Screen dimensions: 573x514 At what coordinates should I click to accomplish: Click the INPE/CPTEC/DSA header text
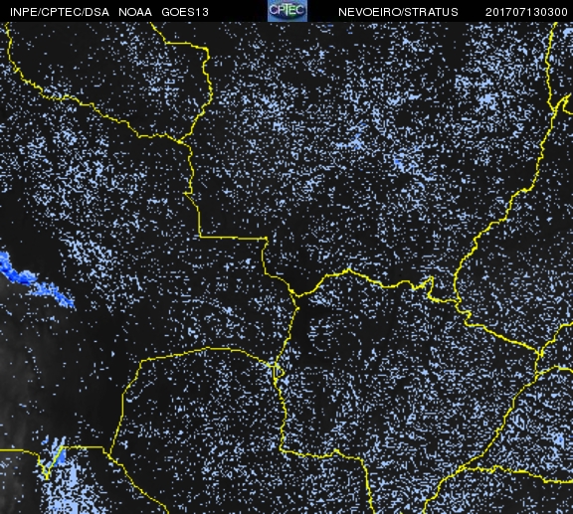tap(60, 12)
